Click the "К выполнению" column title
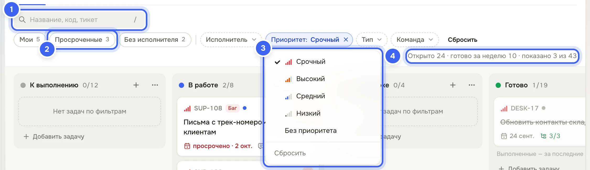 [x=54, y=85]
